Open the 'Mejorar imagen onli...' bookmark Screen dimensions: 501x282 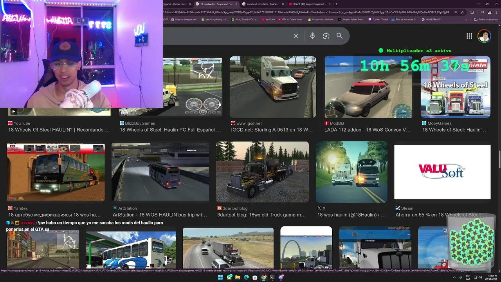(184, 20)
